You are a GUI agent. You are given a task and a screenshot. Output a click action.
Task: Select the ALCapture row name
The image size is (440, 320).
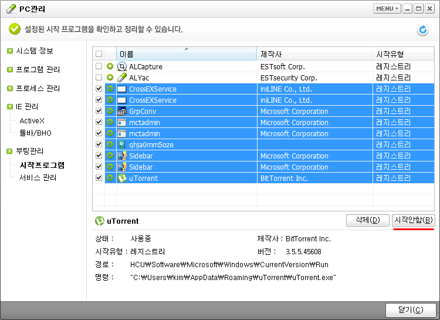click(145, 67)
